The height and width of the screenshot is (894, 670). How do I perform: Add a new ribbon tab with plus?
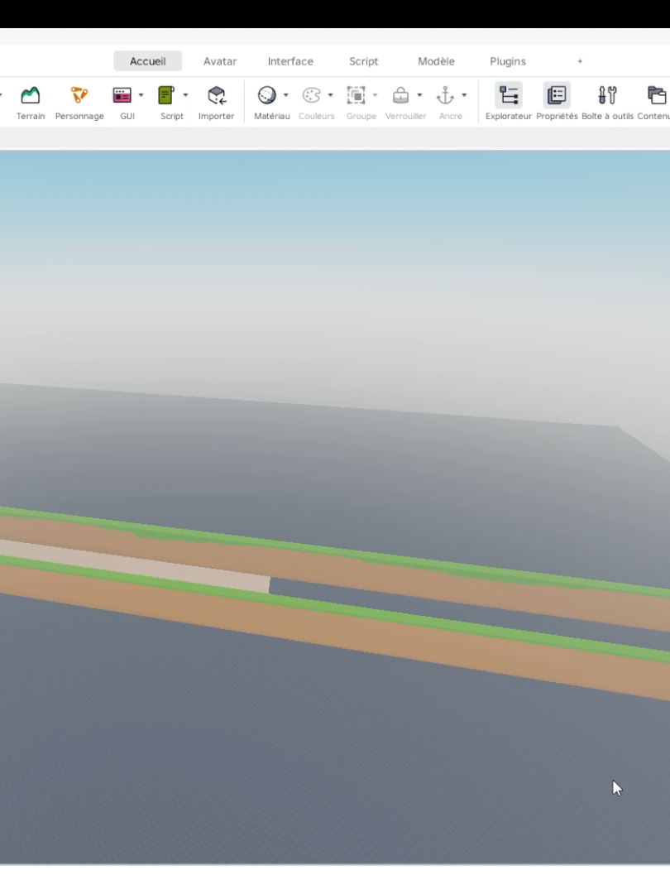580,61
